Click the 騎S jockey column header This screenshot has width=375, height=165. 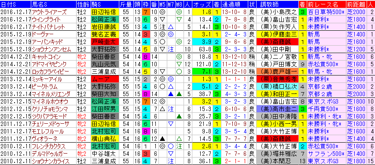pos(105,4)
